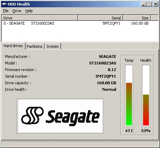Click the Drive capacity value 160.00 GB
This screenshot has height=148, width=160.
pos(106,83)
